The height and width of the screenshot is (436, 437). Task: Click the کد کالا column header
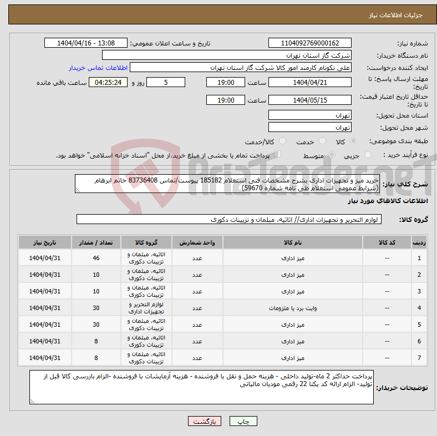click(x=387, y=242)
